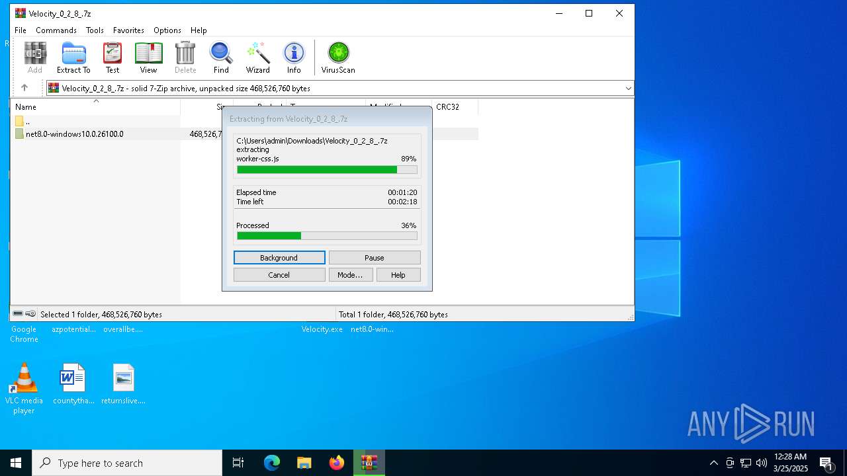Launch Microsoft Edge from taskbar
The height and width of the screenshot is (476, 847).
point(272,463)
